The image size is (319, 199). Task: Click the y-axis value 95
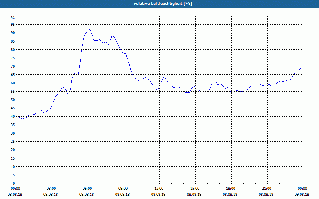pos(13,25)
